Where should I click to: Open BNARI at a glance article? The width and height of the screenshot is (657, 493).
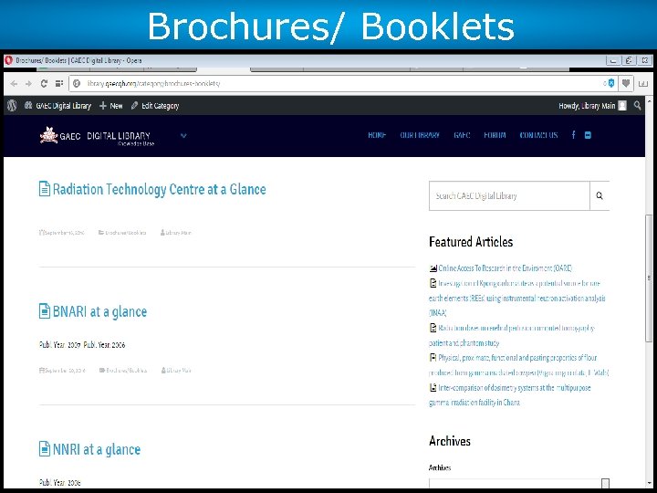99,312
